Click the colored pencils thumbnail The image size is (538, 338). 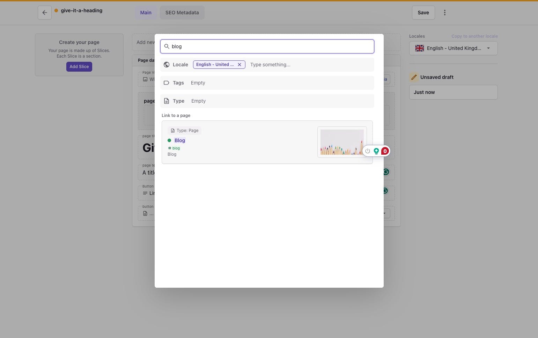[x=342, y=142]
